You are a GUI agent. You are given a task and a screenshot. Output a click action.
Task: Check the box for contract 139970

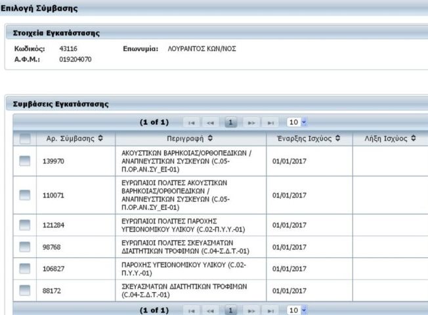[25, 161]
